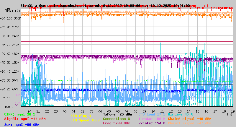
Task: Click the CPU load 17 % legend label
Action: point(152,114)
